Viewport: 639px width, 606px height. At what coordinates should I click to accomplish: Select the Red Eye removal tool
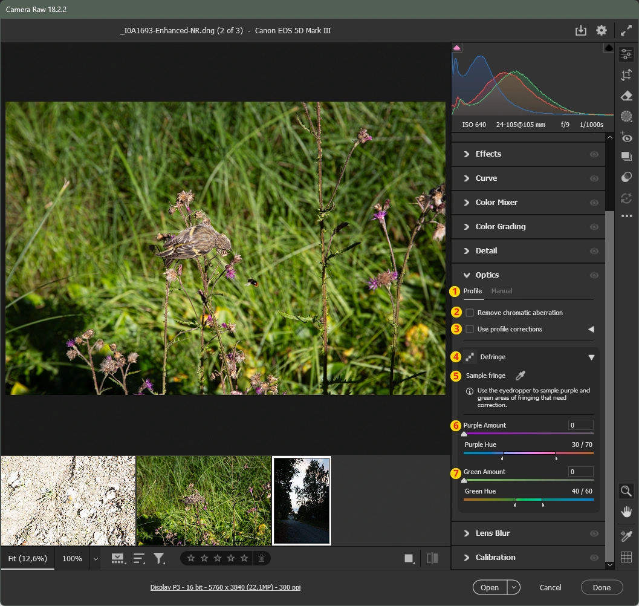tap(626, 137)
